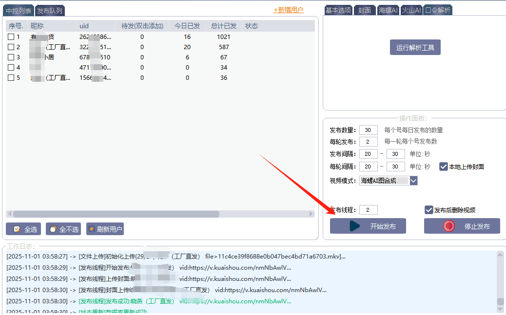506x315 pixels.
Task: Select the checkbox for account row 4
Action: click(x=11, y=68)
